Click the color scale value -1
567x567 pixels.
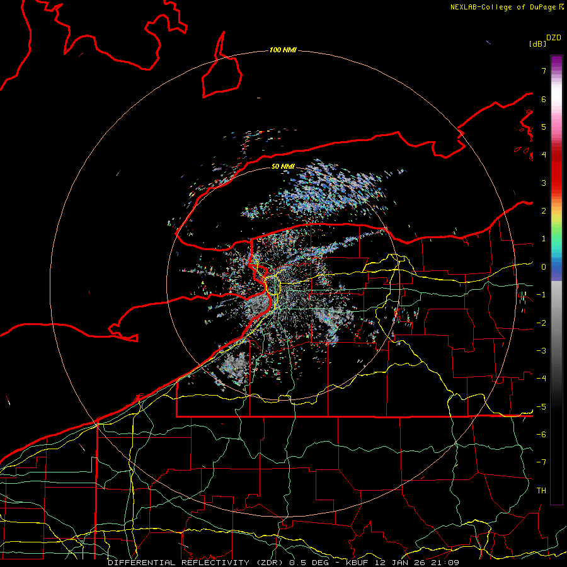[x=541, y=295]
